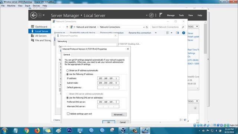Select the General tab
Viewport: 238px width, 134px height.
(67, 55)
